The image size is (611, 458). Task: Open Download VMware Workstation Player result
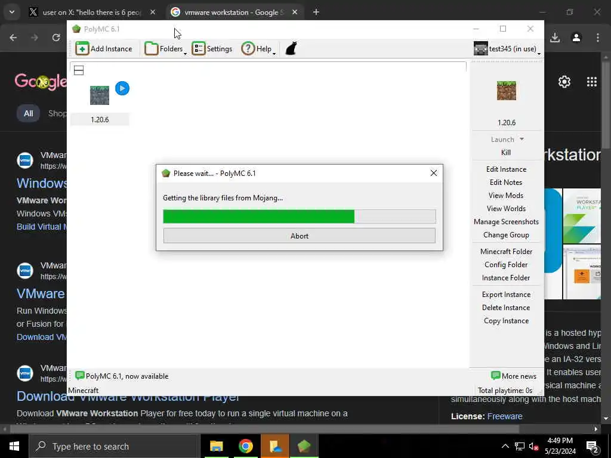[129, 397]
